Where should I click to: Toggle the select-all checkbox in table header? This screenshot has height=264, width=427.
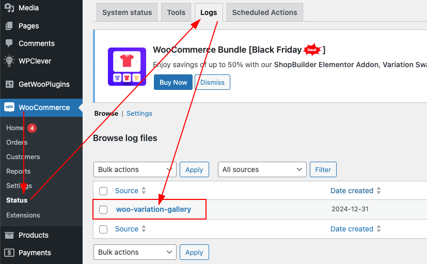click(x=103, y=191)
